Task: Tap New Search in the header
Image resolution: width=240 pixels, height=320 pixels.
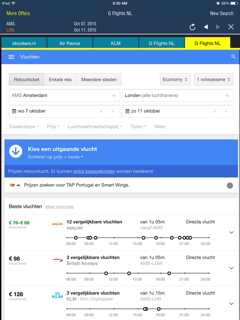Action: click(222, 13)
